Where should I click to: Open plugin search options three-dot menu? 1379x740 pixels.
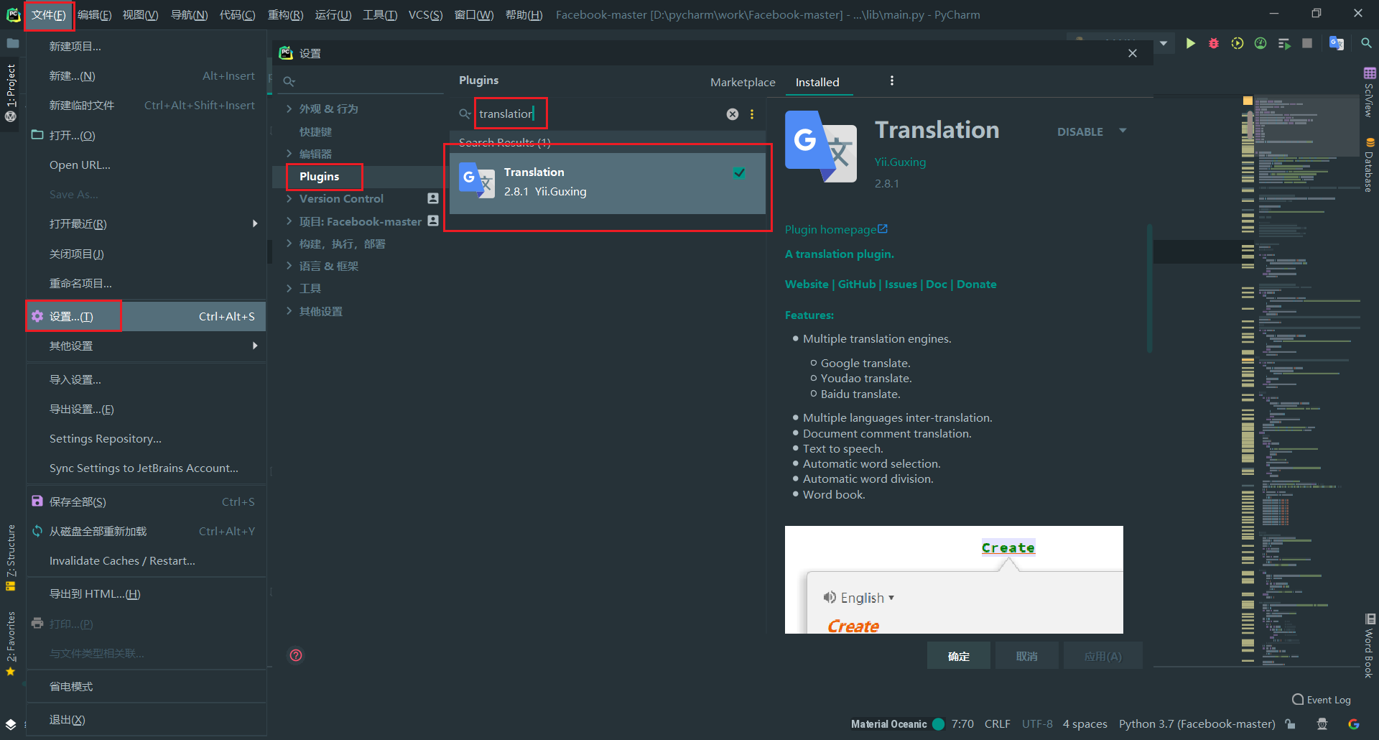752,114
